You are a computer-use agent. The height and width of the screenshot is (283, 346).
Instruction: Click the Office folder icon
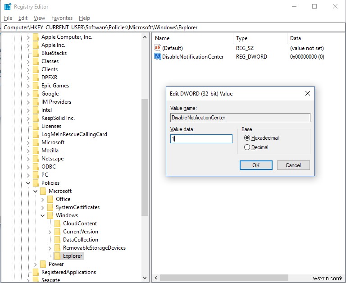click(50, 199)
